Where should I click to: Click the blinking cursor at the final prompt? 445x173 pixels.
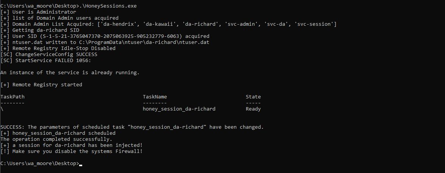pos(81,165)
